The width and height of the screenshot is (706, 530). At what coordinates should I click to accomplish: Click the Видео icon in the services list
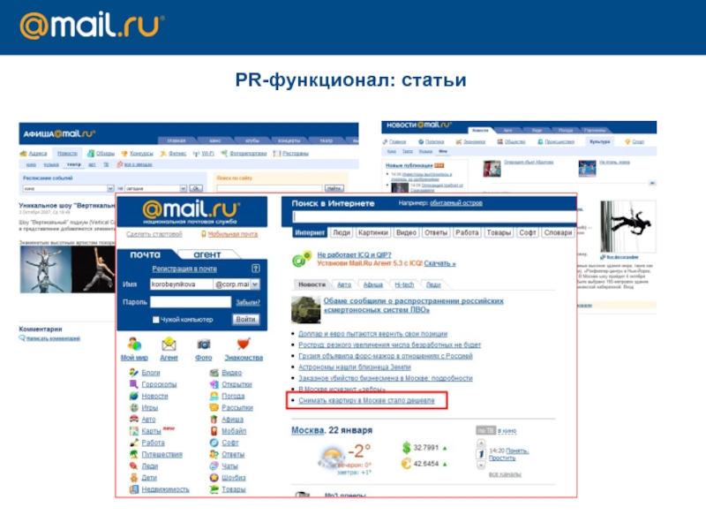[214, 372]
